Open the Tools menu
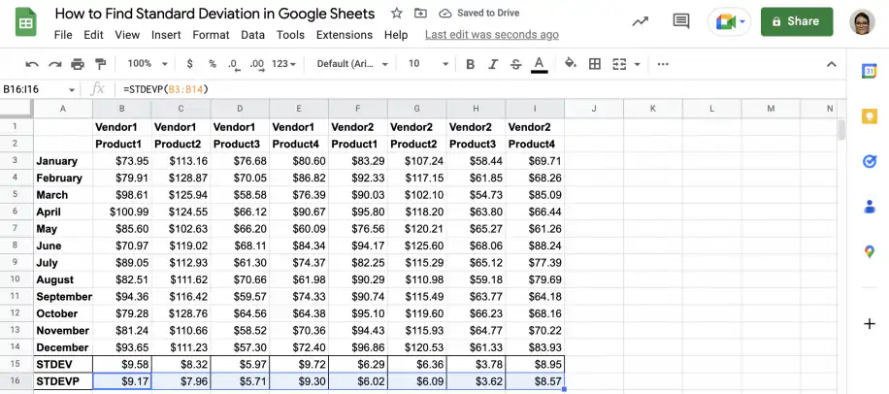889x394 pixels. (x=290, y=35)
